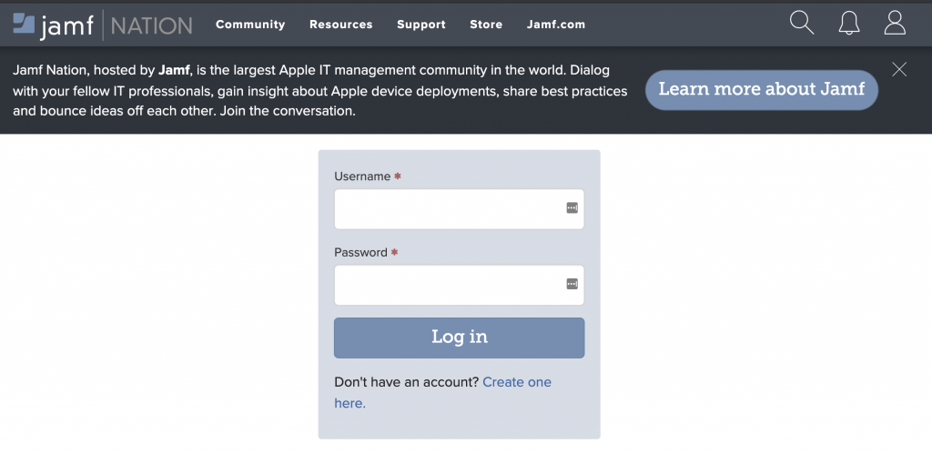
Task: Dismiss the Jamf Nation banner
Action: pyautogui.click(x=899, y=69)
